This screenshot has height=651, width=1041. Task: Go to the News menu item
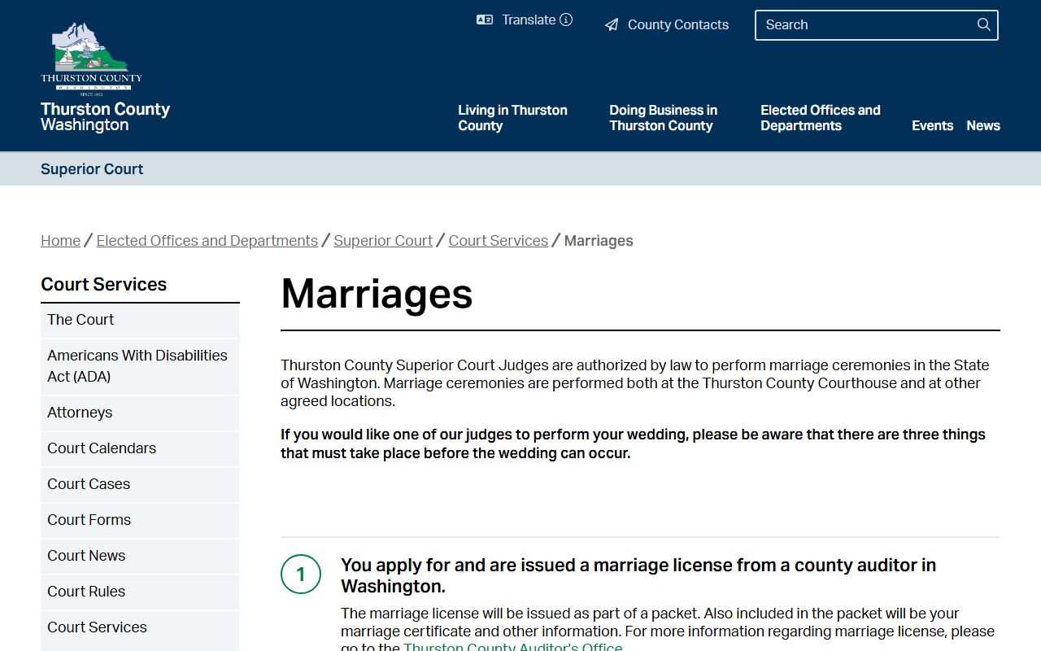pos(983,125)
